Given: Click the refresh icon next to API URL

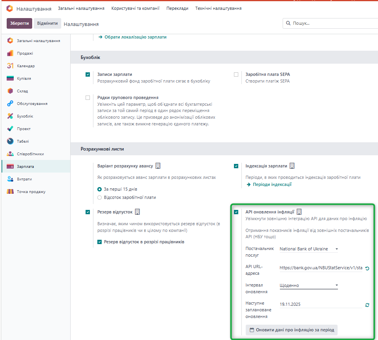Looking at the screenshot, I should (x=367, y=268).
